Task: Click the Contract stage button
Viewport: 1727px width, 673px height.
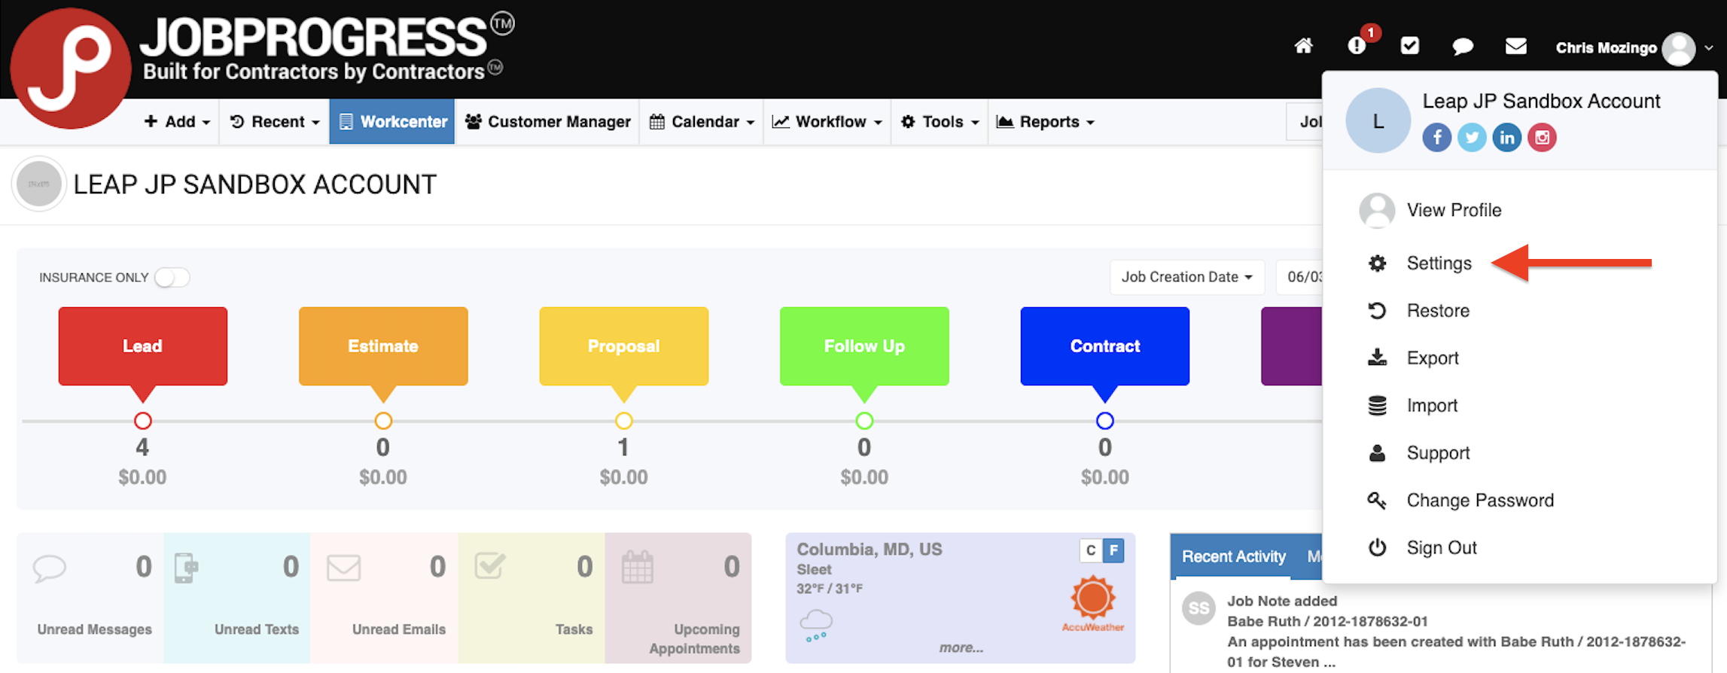Action: 1105,346
